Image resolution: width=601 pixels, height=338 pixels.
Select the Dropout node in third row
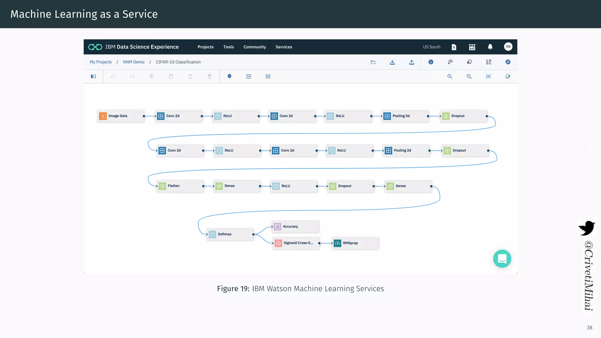pos(351,186)
